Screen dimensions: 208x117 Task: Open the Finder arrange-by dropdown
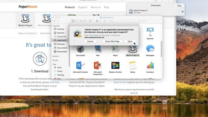pos(91,21)
